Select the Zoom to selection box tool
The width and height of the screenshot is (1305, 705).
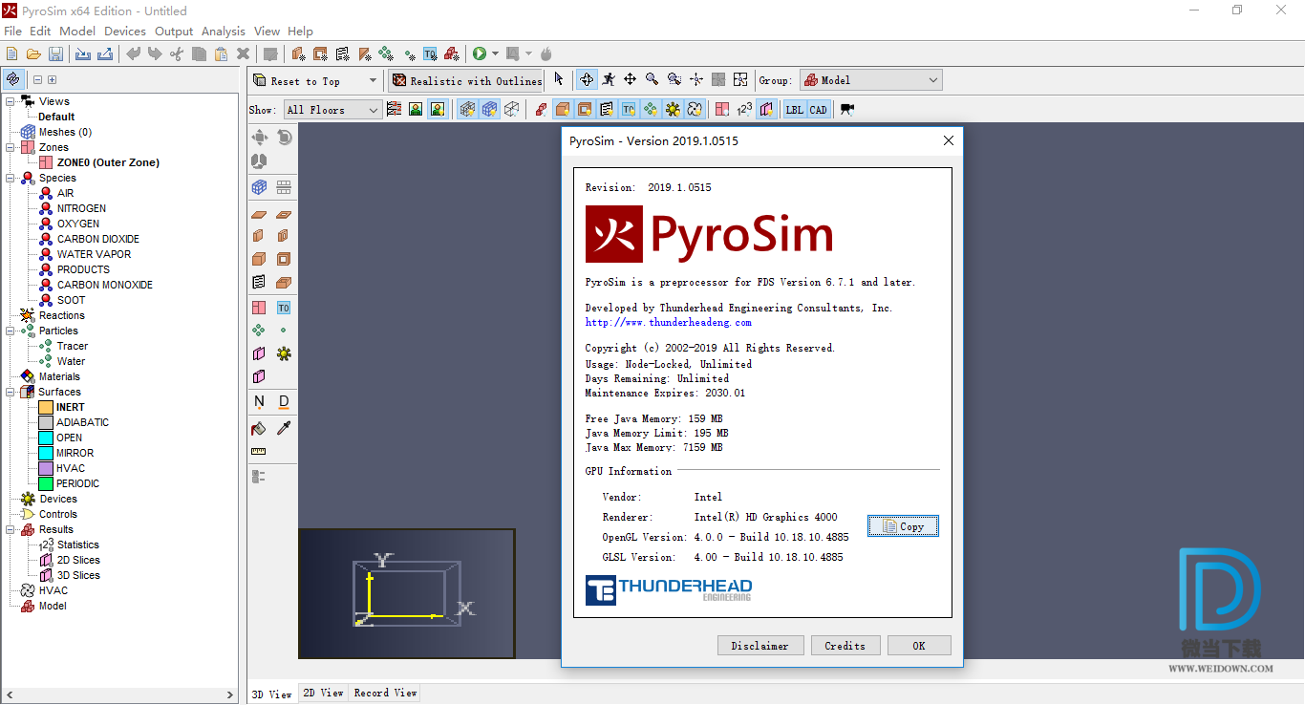click(x=674, y=80)
